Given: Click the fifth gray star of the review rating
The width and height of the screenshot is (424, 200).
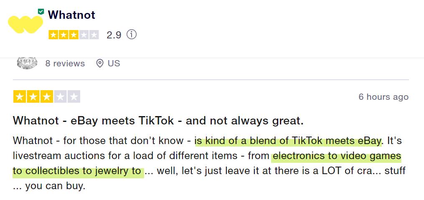Looking at the screenshot, I should [x=74, y=97].
